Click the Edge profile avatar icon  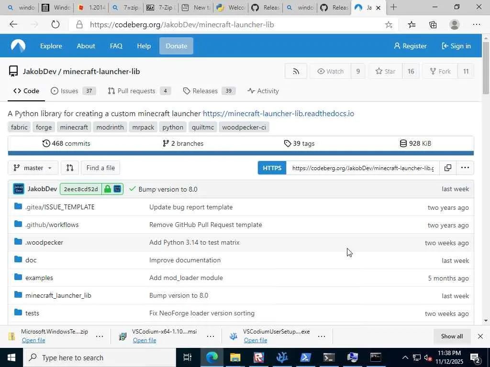click(455, 25)
